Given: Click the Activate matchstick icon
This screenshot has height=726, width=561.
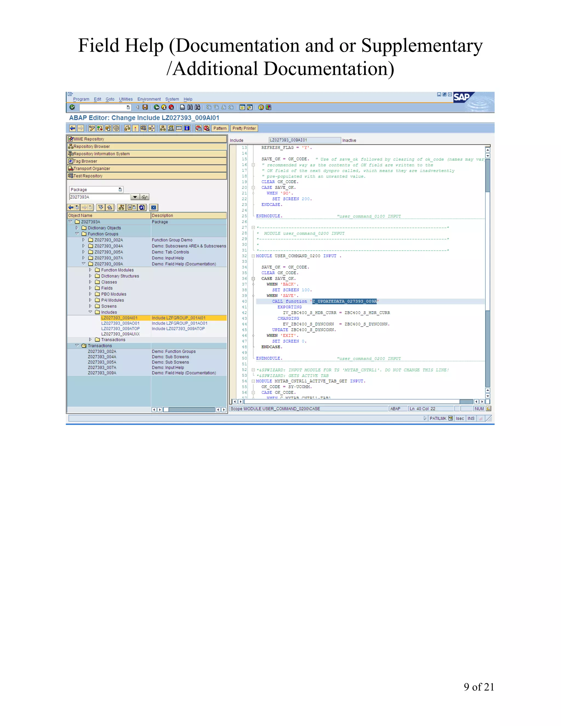Looking at the screenshot, I should pos(135,128).
